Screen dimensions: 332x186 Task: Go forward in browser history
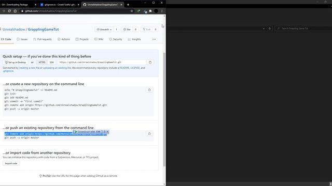point(4,11)
